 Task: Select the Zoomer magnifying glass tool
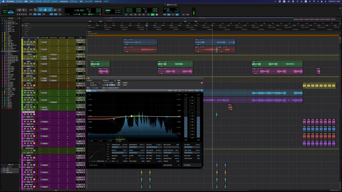35,10
